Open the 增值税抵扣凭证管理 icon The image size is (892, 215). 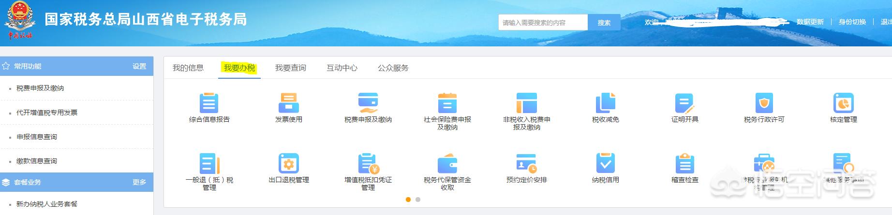(x=368, y=163)
